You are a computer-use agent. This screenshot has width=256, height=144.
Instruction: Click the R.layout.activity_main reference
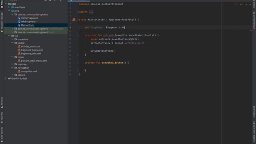[128, 43]
